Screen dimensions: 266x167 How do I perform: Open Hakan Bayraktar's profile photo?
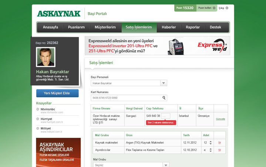click(46, 57)
